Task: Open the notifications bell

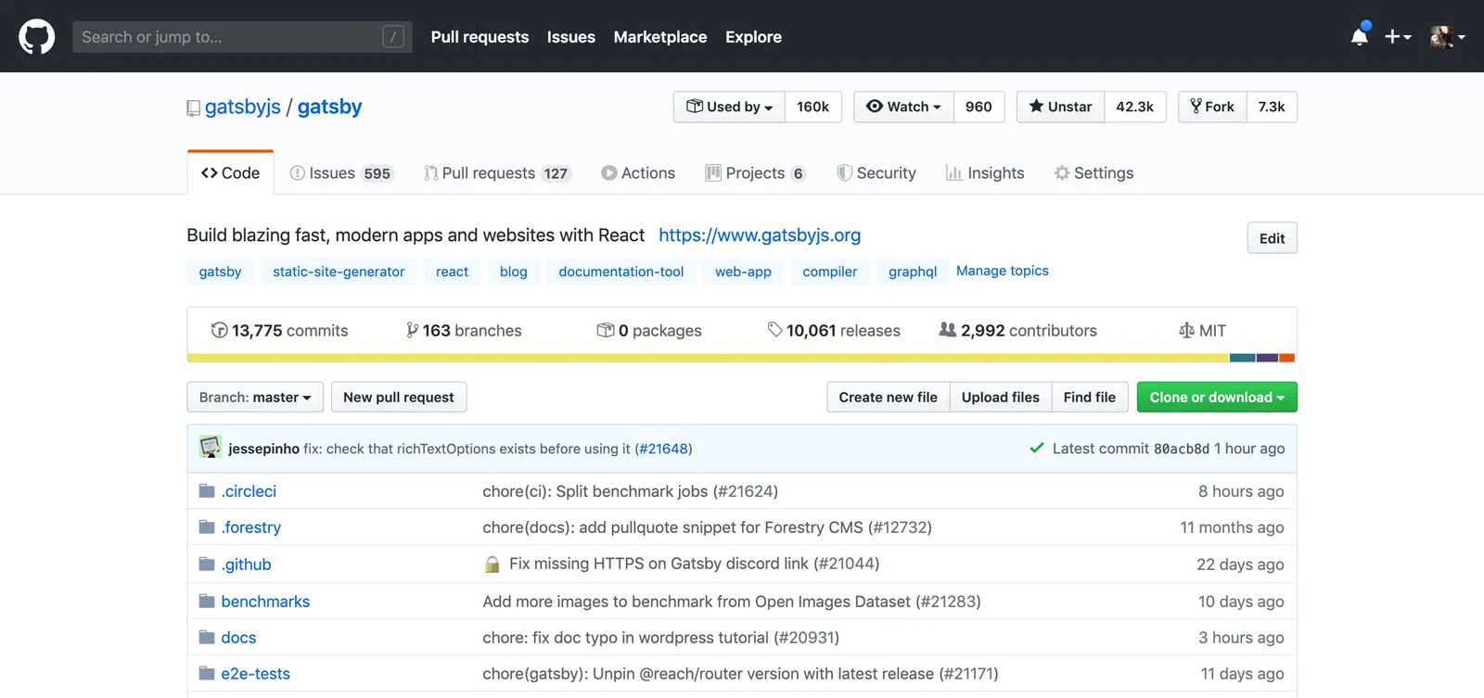Action: coord(1360,36)
